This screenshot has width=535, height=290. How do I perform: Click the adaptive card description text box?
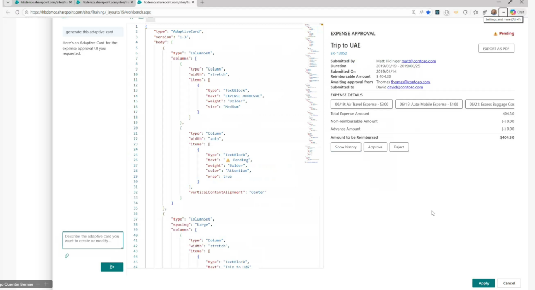92,240
